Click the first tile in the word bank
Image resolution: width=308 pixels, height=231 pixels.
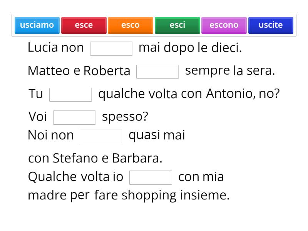[37, 25]
